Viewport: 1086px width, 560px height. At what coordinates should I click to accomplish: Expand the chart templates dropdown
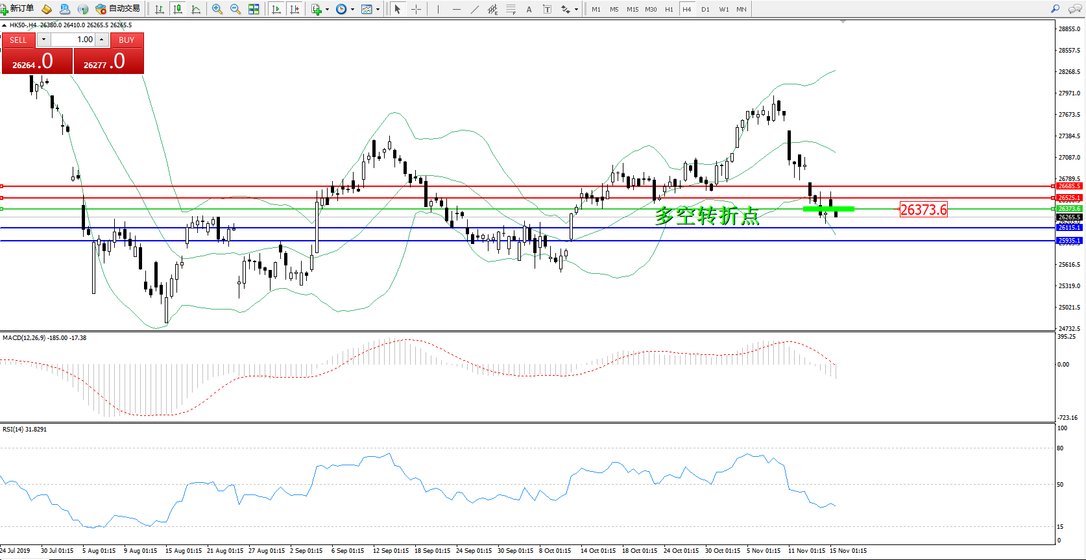(x=378, y=10)
